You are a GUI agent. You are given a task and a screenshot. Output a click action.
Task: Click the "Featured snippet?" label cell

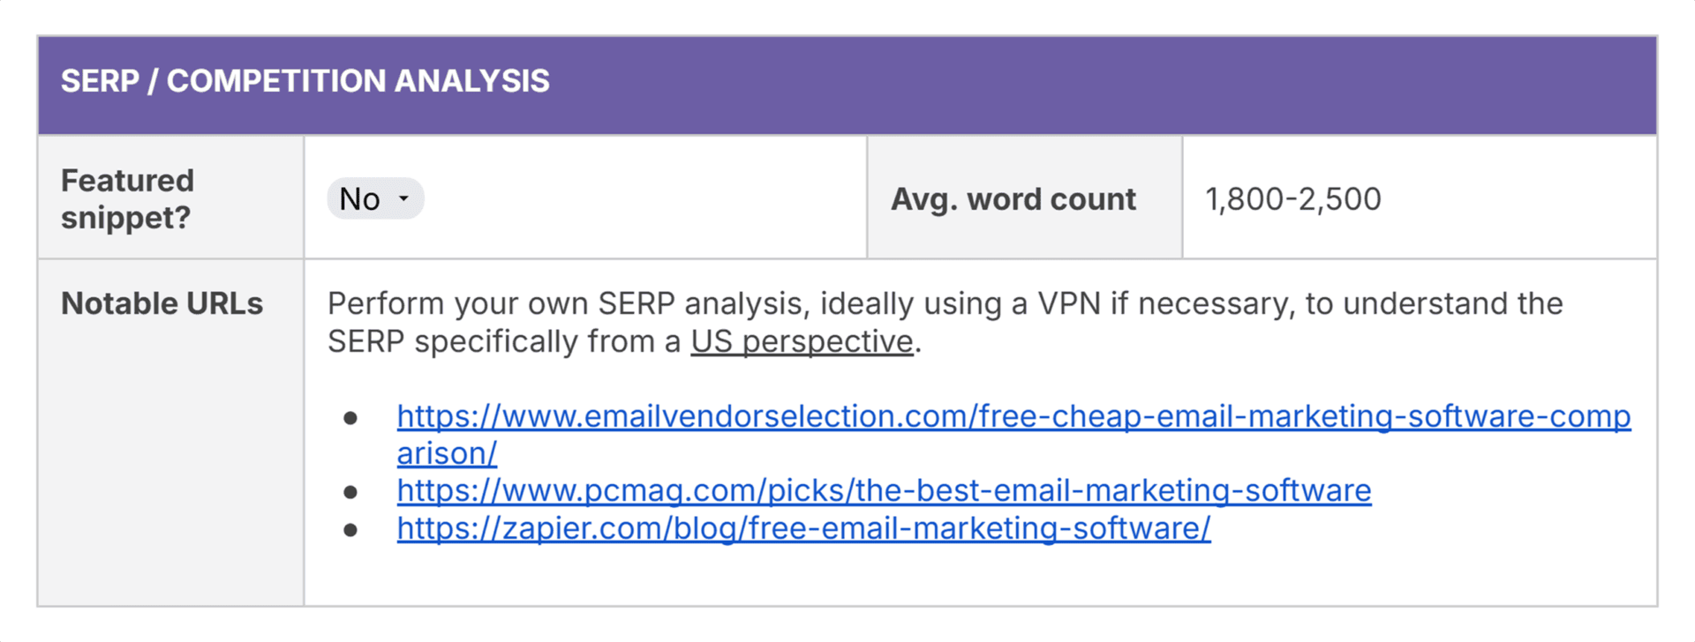170,198
